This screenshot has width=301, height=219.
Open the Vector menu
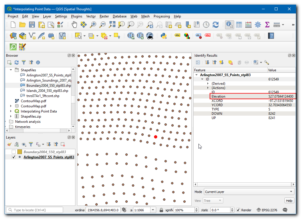91,16
